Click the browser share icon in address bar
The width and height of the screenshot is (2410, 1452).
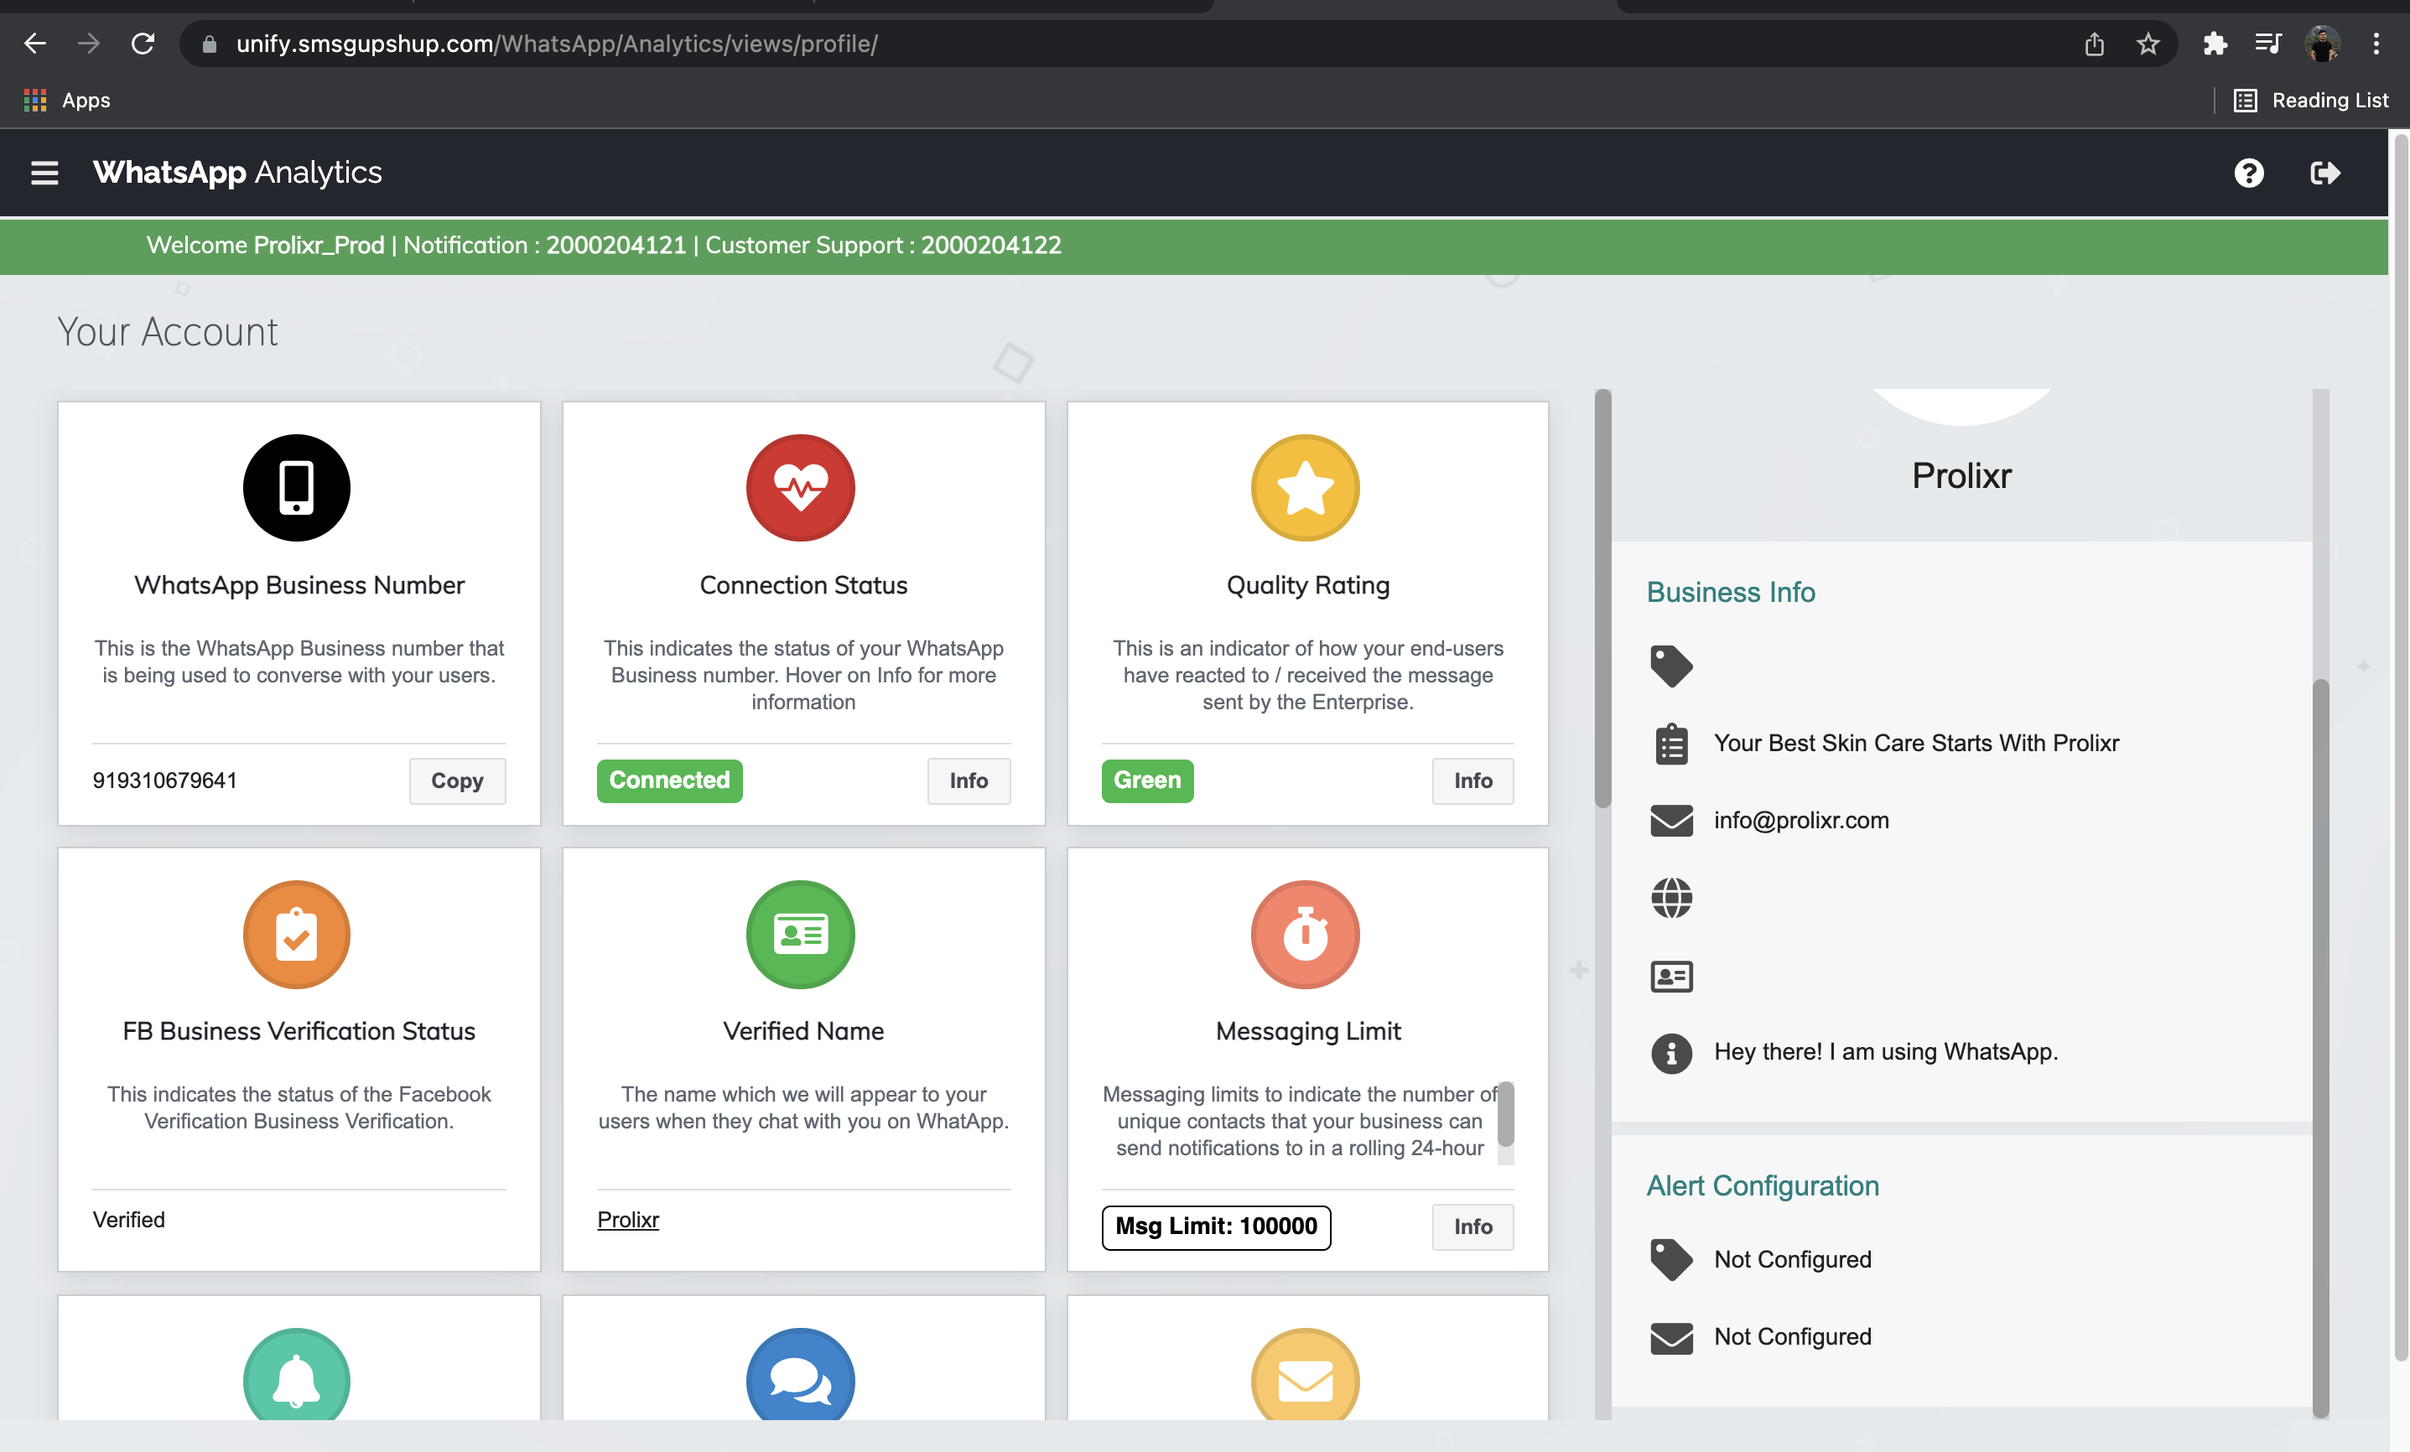2094,44
